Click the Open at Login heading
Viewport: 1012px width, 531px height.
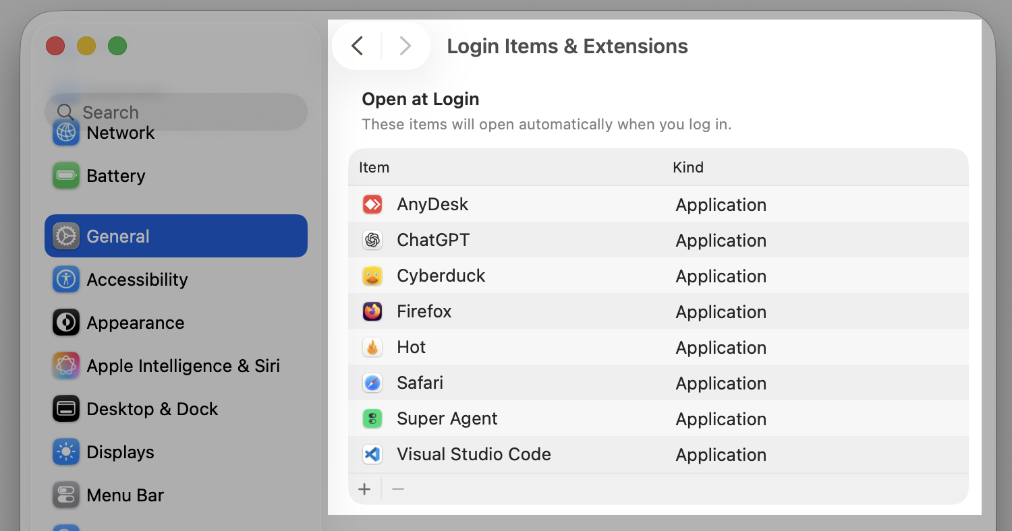[420, 99]
